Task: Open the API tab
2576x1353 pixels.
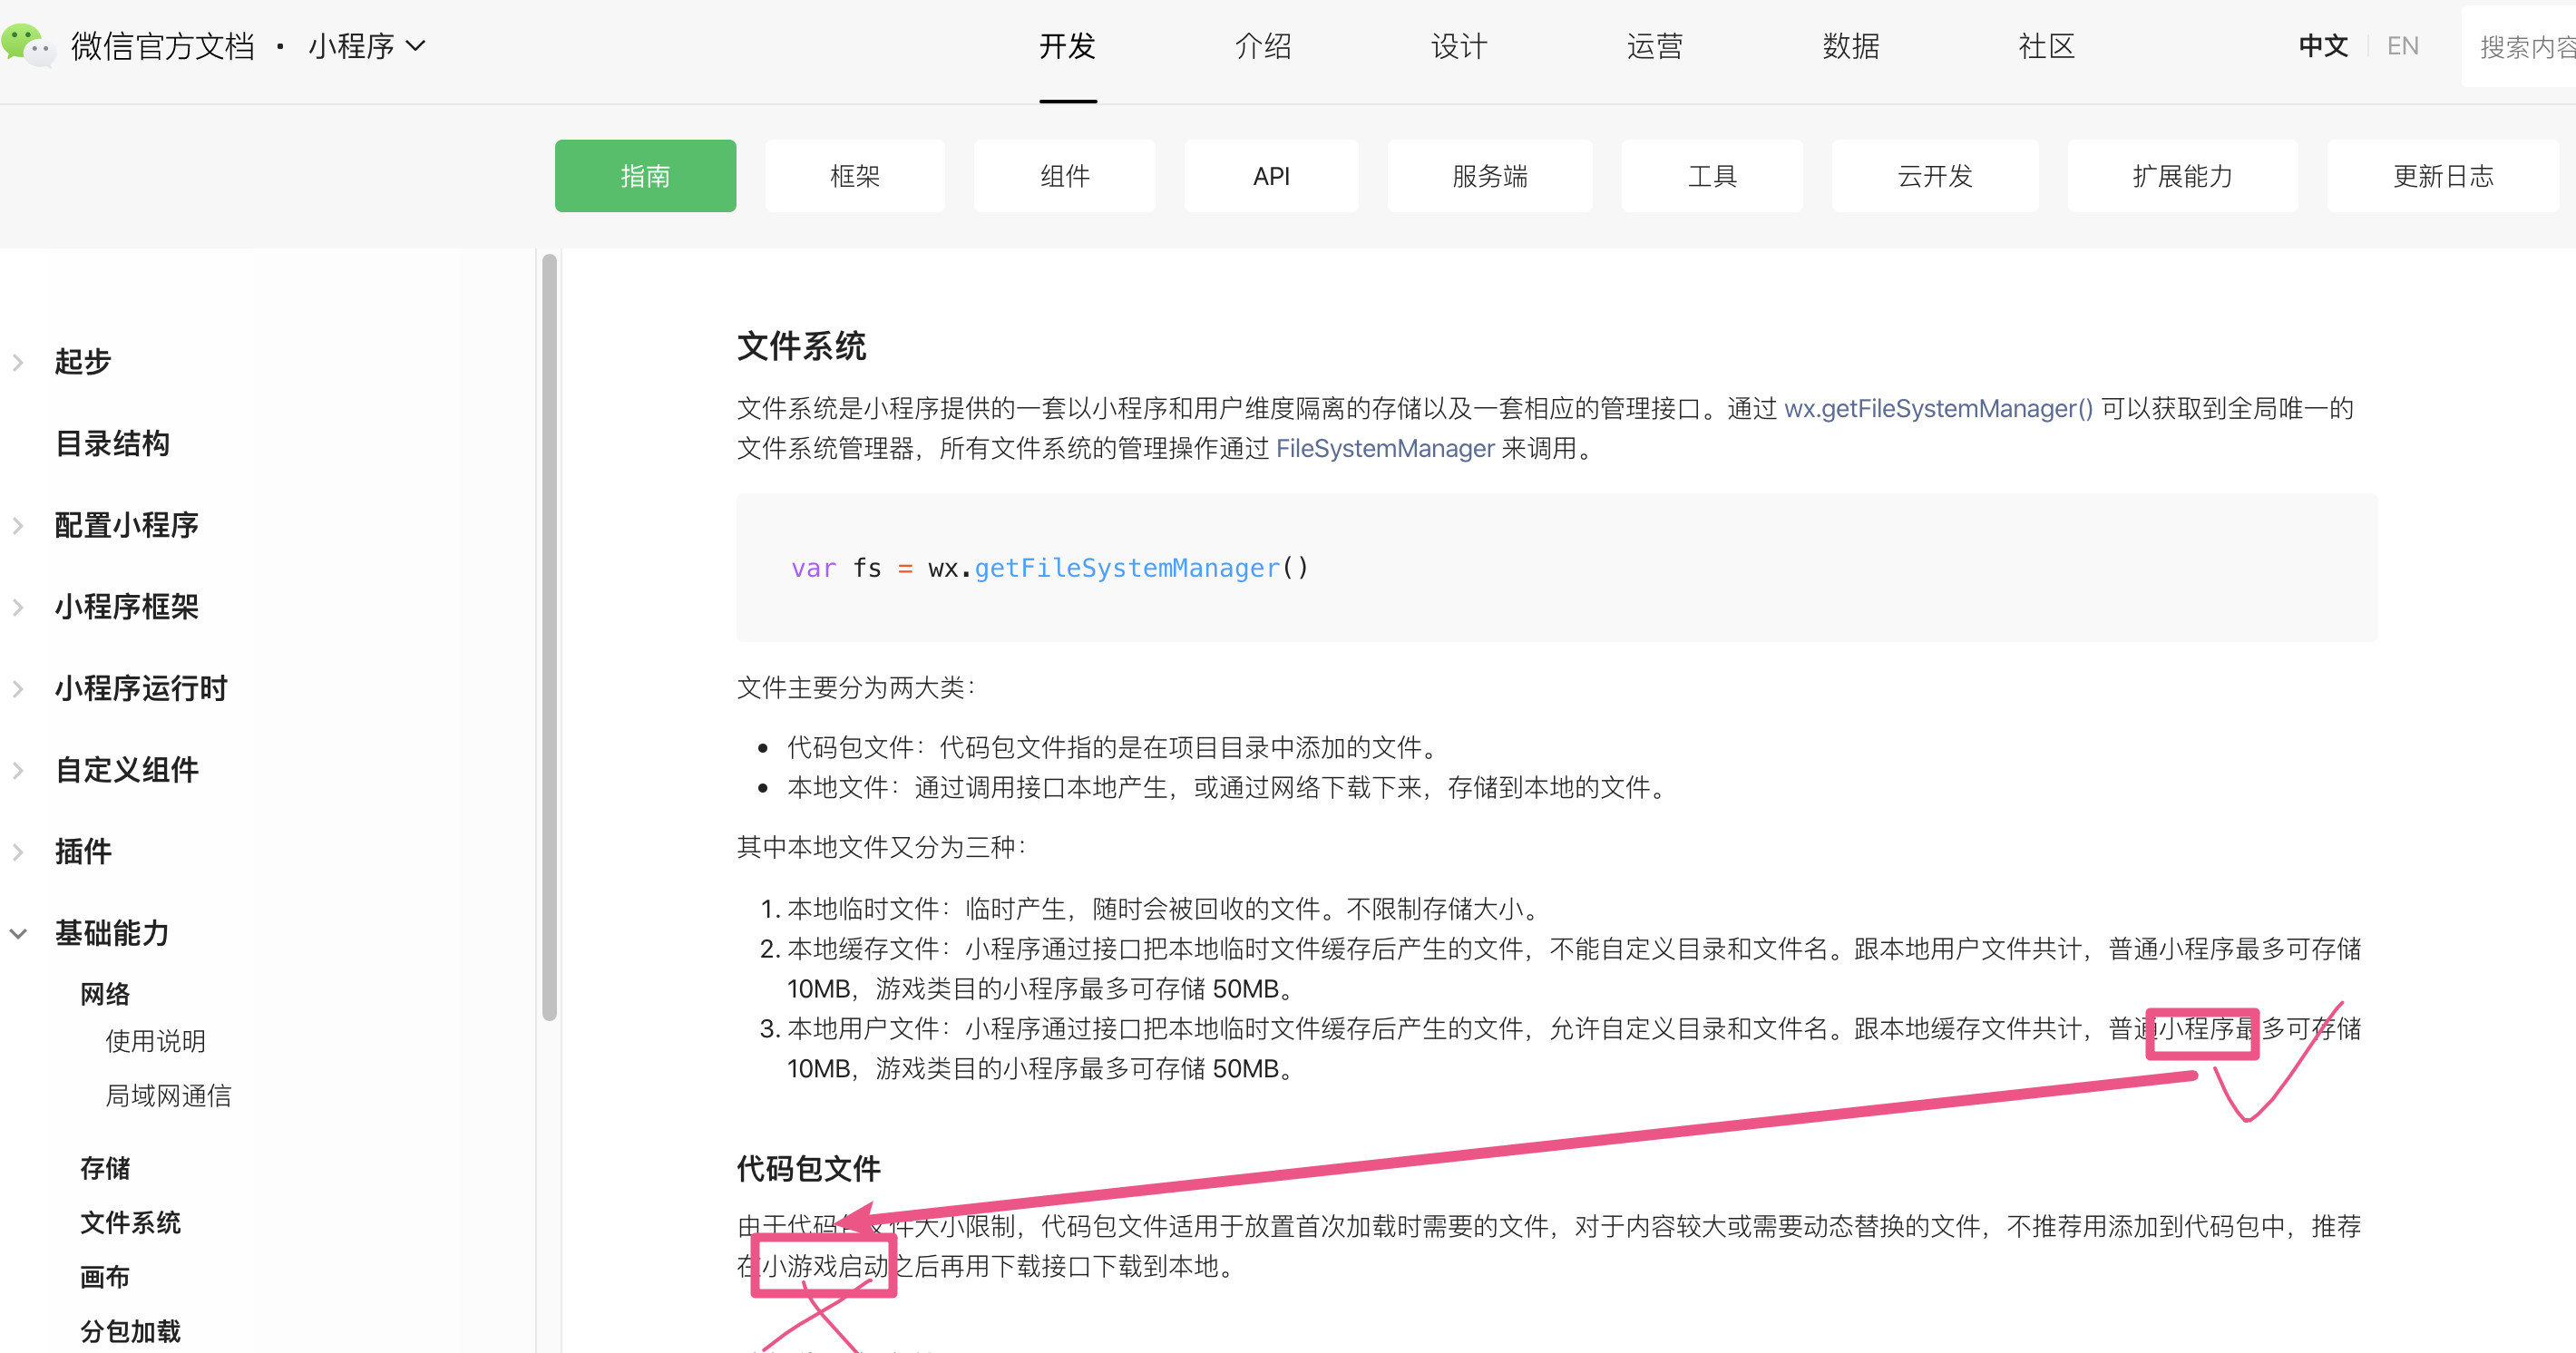Action: (x=1270, y=177)
